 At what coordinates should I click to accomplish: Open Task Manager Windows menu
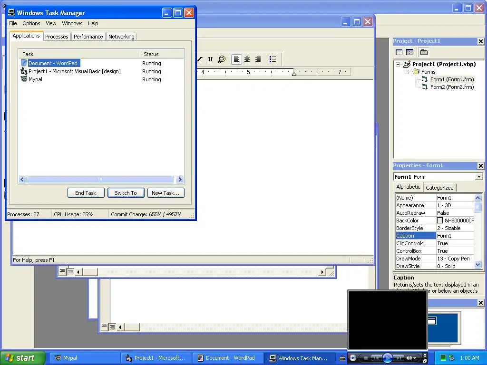pyautogui.click(x=72, y=23)
